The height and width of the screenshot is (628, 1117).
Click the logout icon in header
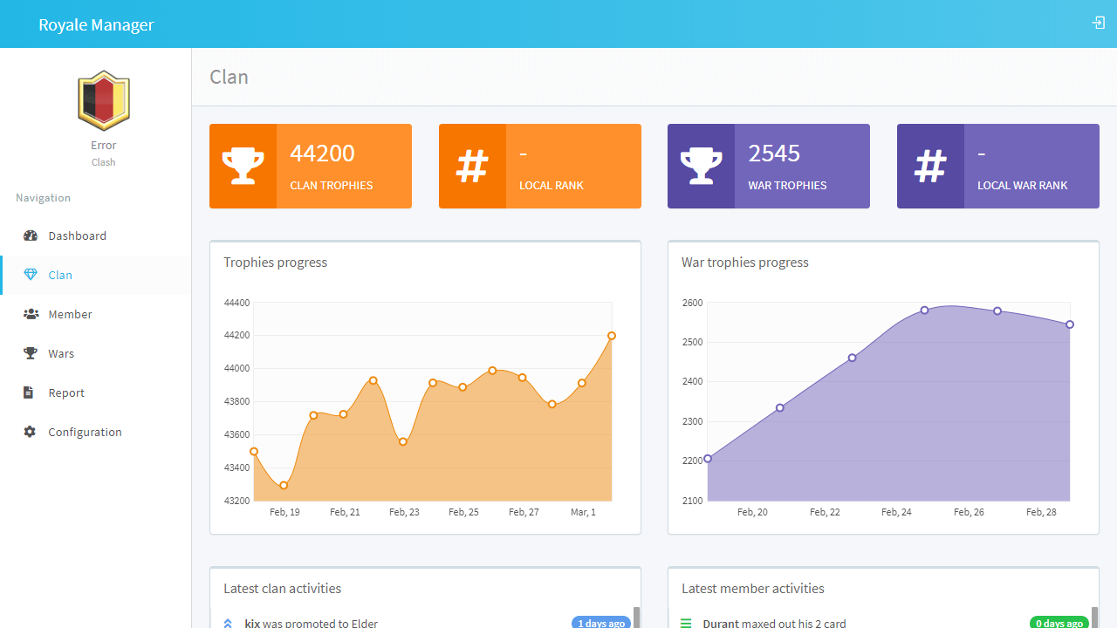[x=1099, y=23]
